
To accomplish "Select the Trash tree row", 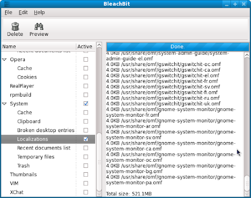I will [x=48, y=166].
